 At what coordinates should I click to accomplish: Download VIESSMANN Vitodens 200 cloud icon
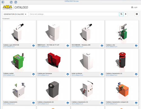(x=102, y=46)
